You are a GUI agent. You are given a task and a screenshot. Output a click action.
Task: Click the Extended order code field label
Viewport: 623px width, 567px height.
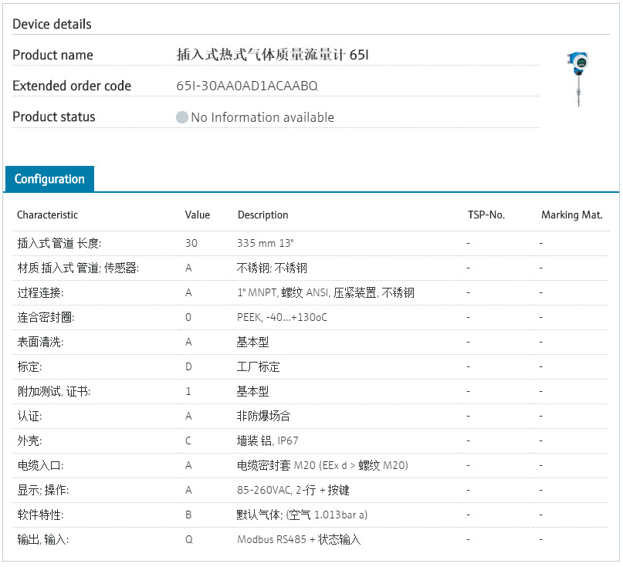coord(72,86)
